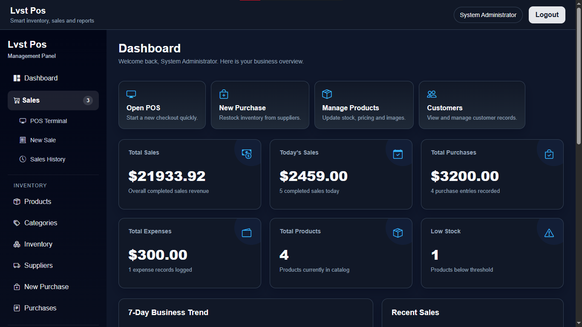Click the Purchases journal icon
The height and width of the screenshot is (327, 582).
(x=17, y=308)
